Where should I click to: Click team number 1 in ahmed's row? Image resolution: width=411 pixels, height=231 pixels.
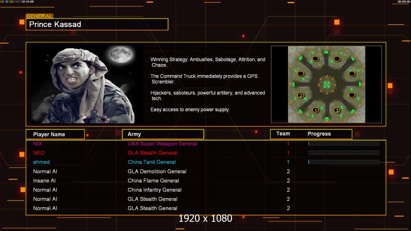pos(288,162)
